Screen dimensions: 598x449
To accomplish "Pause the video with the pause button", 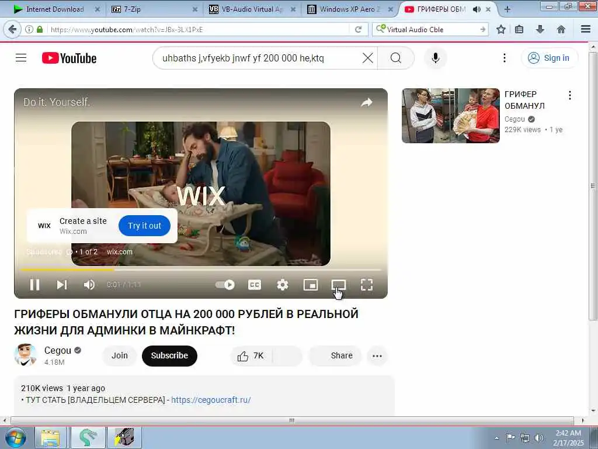I will (x=34, y=285).
